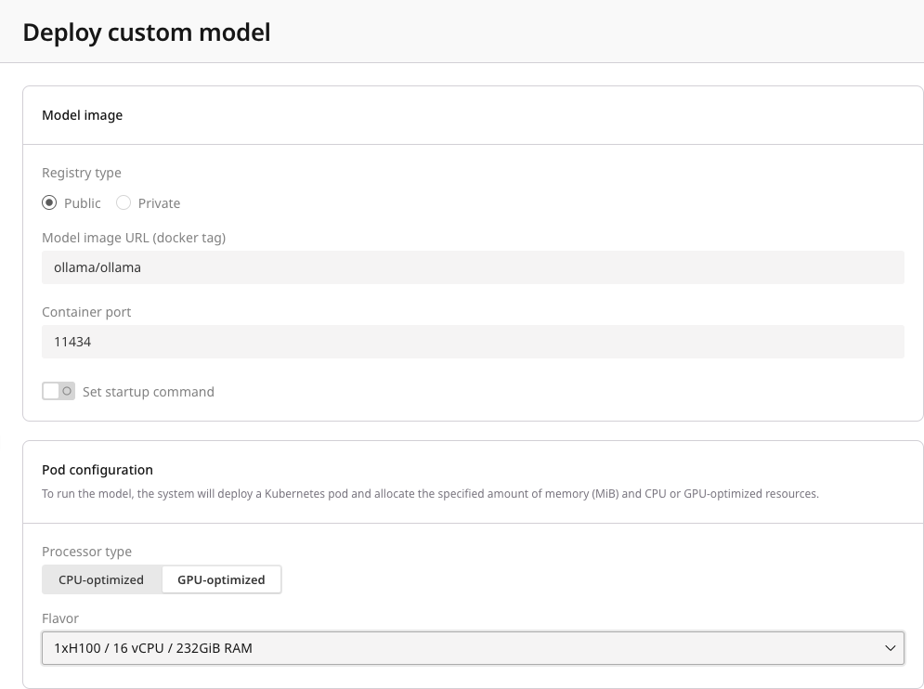Click the Flavor dropdown chevron arrow
Image resolution: width=924 pixels, height=689 pixels.
890,648
